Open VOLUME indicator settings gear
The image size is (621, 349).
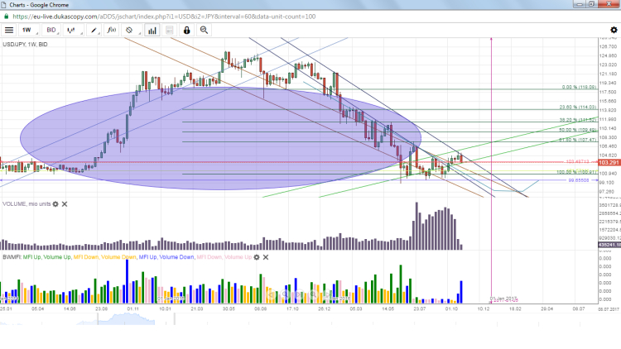pos(55,203)
